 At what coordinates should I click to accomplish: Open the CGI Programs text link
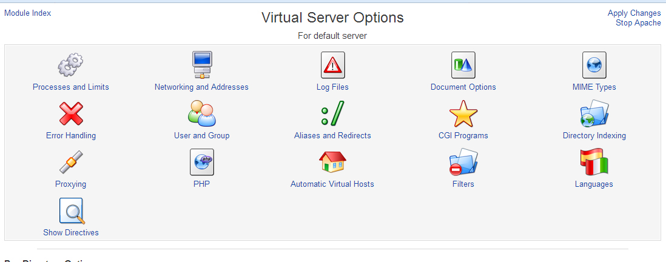463,136
